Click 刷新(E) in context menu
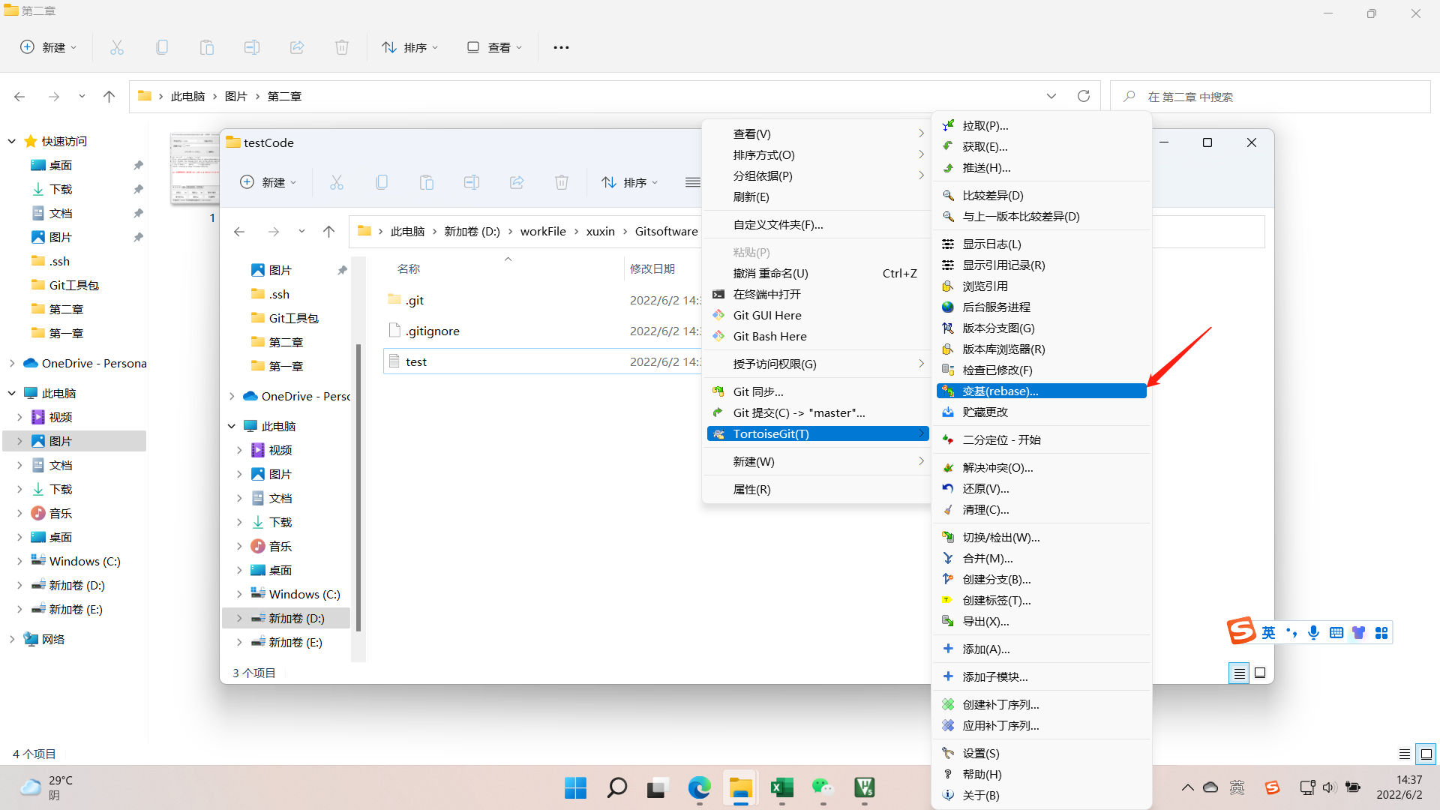Image resolution: width=1440 pixels, height=810 pixels. pyautogui.click(x=817, y=196)
